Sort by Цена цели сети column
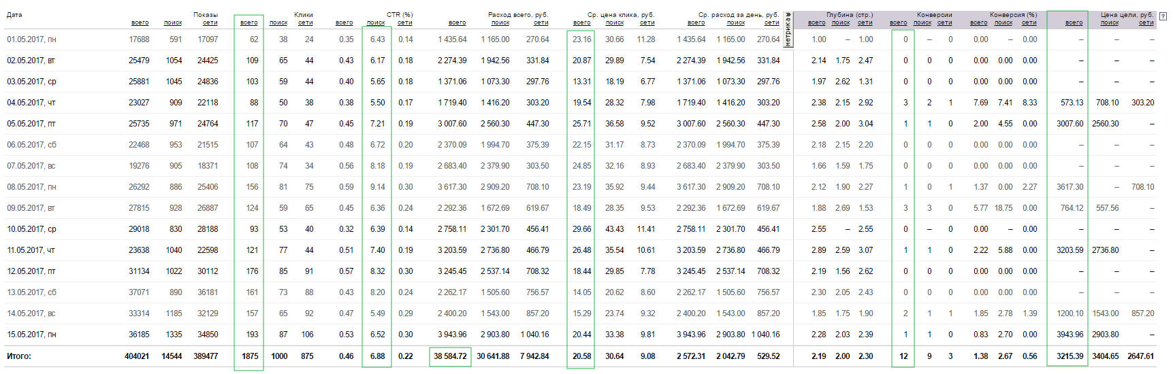Viewport: 1173px width, 374px height. point(1146,23)
